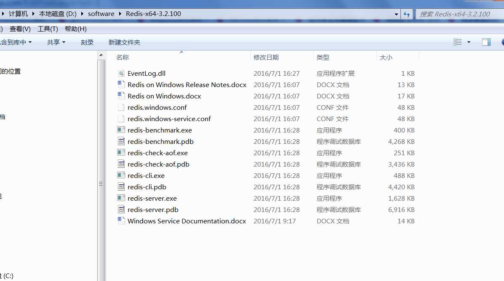Open the 帮助(H) menu
This screenshot has height=281, width=504.
(75, 29)
